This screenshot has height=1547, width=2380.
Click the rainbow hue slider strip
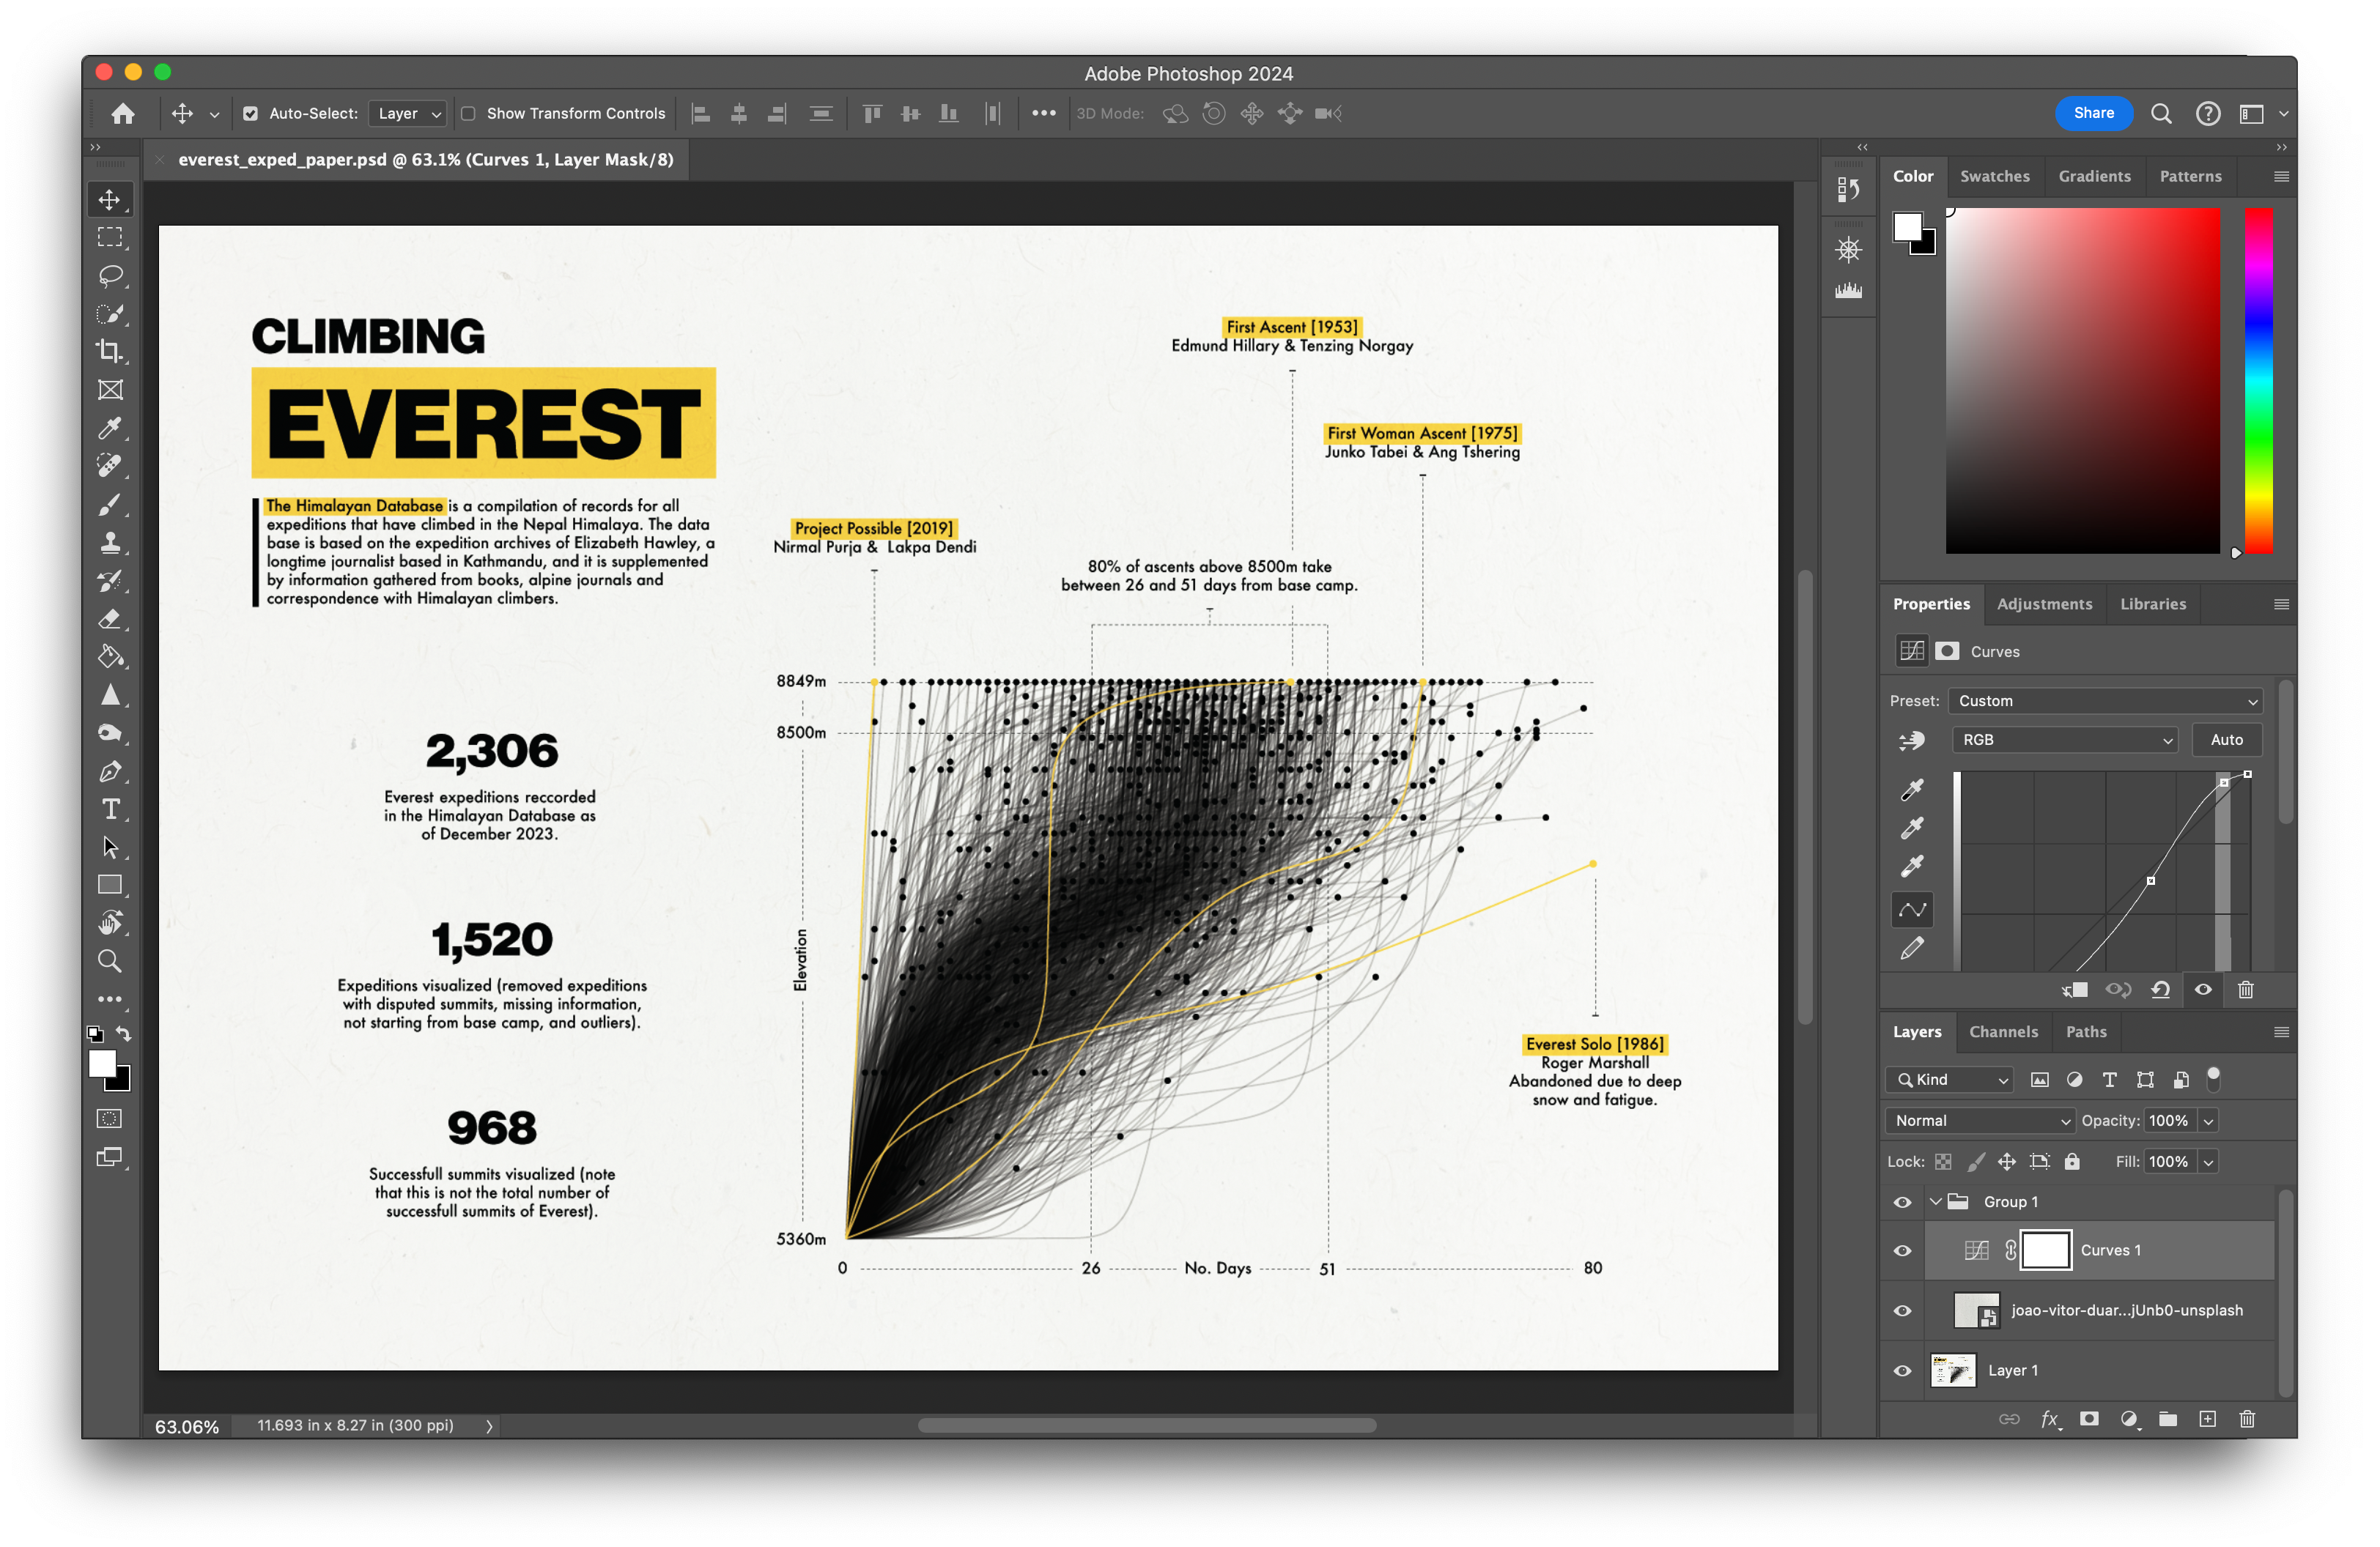click(2258, 379)
